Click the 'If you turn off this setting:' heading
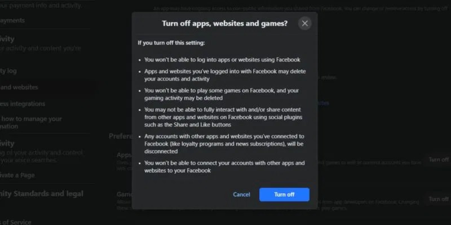The height and width of the screenshot is (225, 451). coord(171,43)
